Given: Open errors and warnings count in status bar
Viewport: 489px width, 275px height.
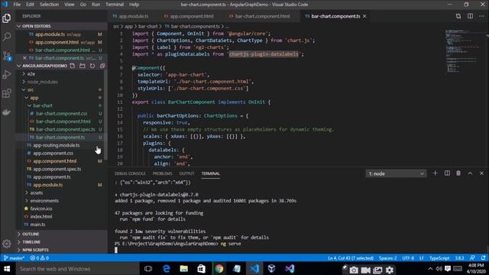Looking at the screenshot, I should pos(40,258).
